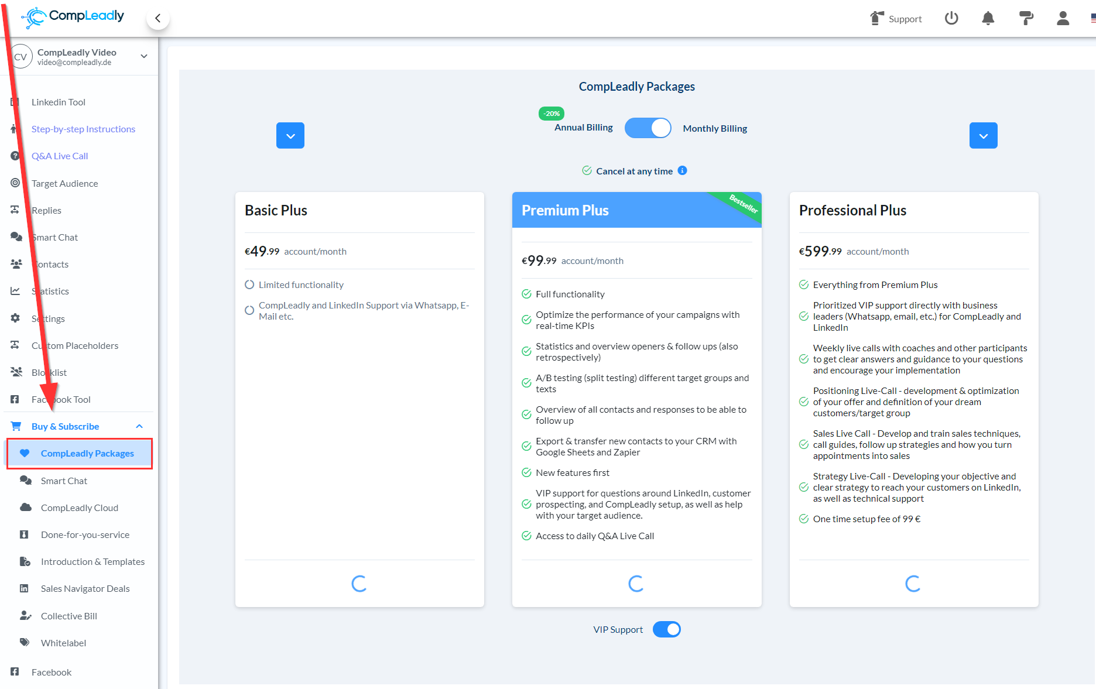This screenshot has width=1096, height=689.
Task: Collapse the sidebar with the back arrow
Action: tap(157, 18)
